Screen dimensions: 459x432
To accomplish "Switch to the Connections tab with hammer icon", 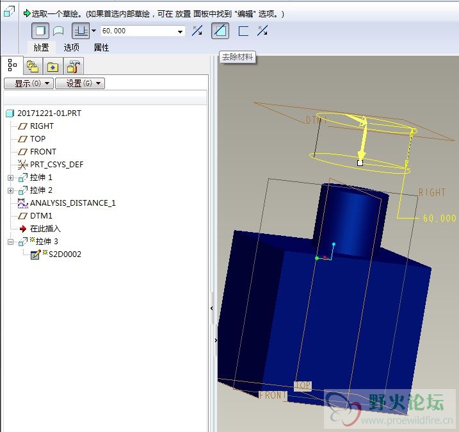I will click(x=73, y=67).
